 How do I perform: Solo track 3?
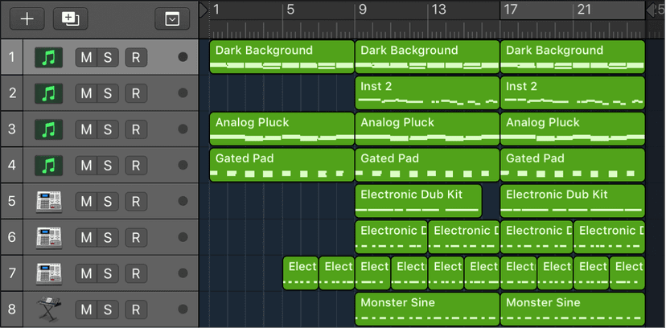pyautogui.click(x=108, y=129)
